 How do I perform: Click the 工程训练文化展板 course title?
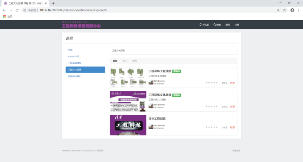coord(160,95)
